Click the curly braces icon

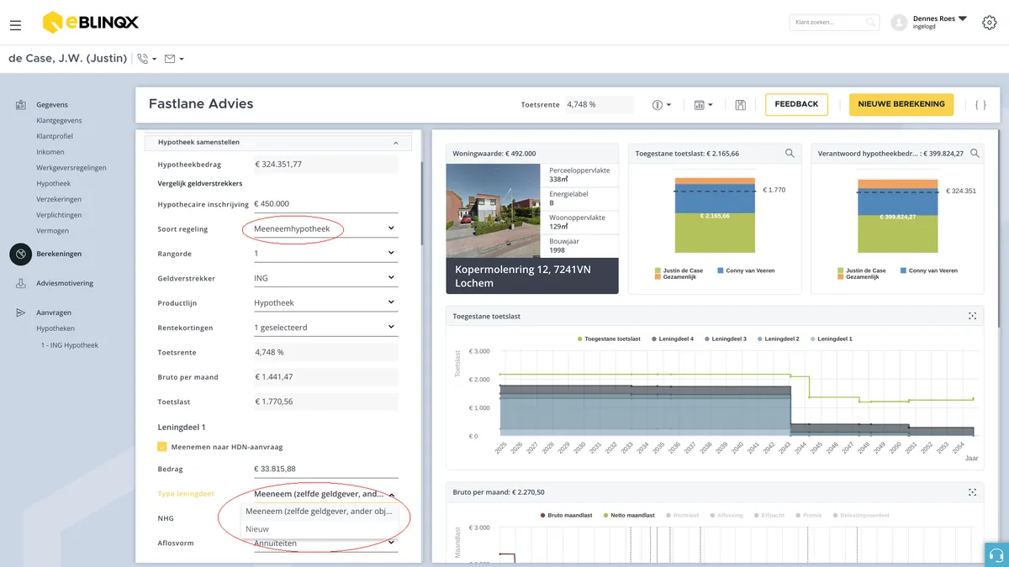pyautogui.click(x=980, y=105)
